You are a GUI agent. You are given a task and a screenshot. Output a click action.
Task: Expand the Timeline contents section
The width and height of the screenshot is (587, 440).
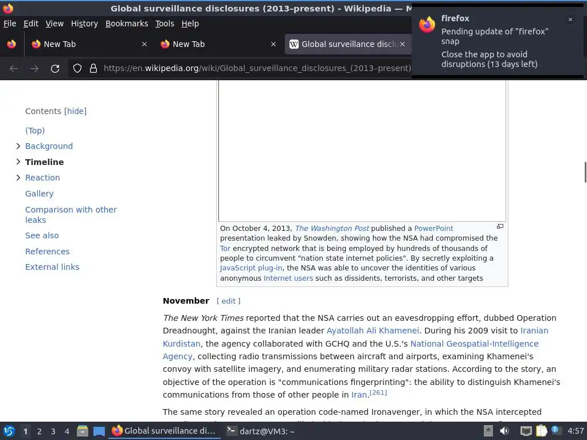[18, 162]
